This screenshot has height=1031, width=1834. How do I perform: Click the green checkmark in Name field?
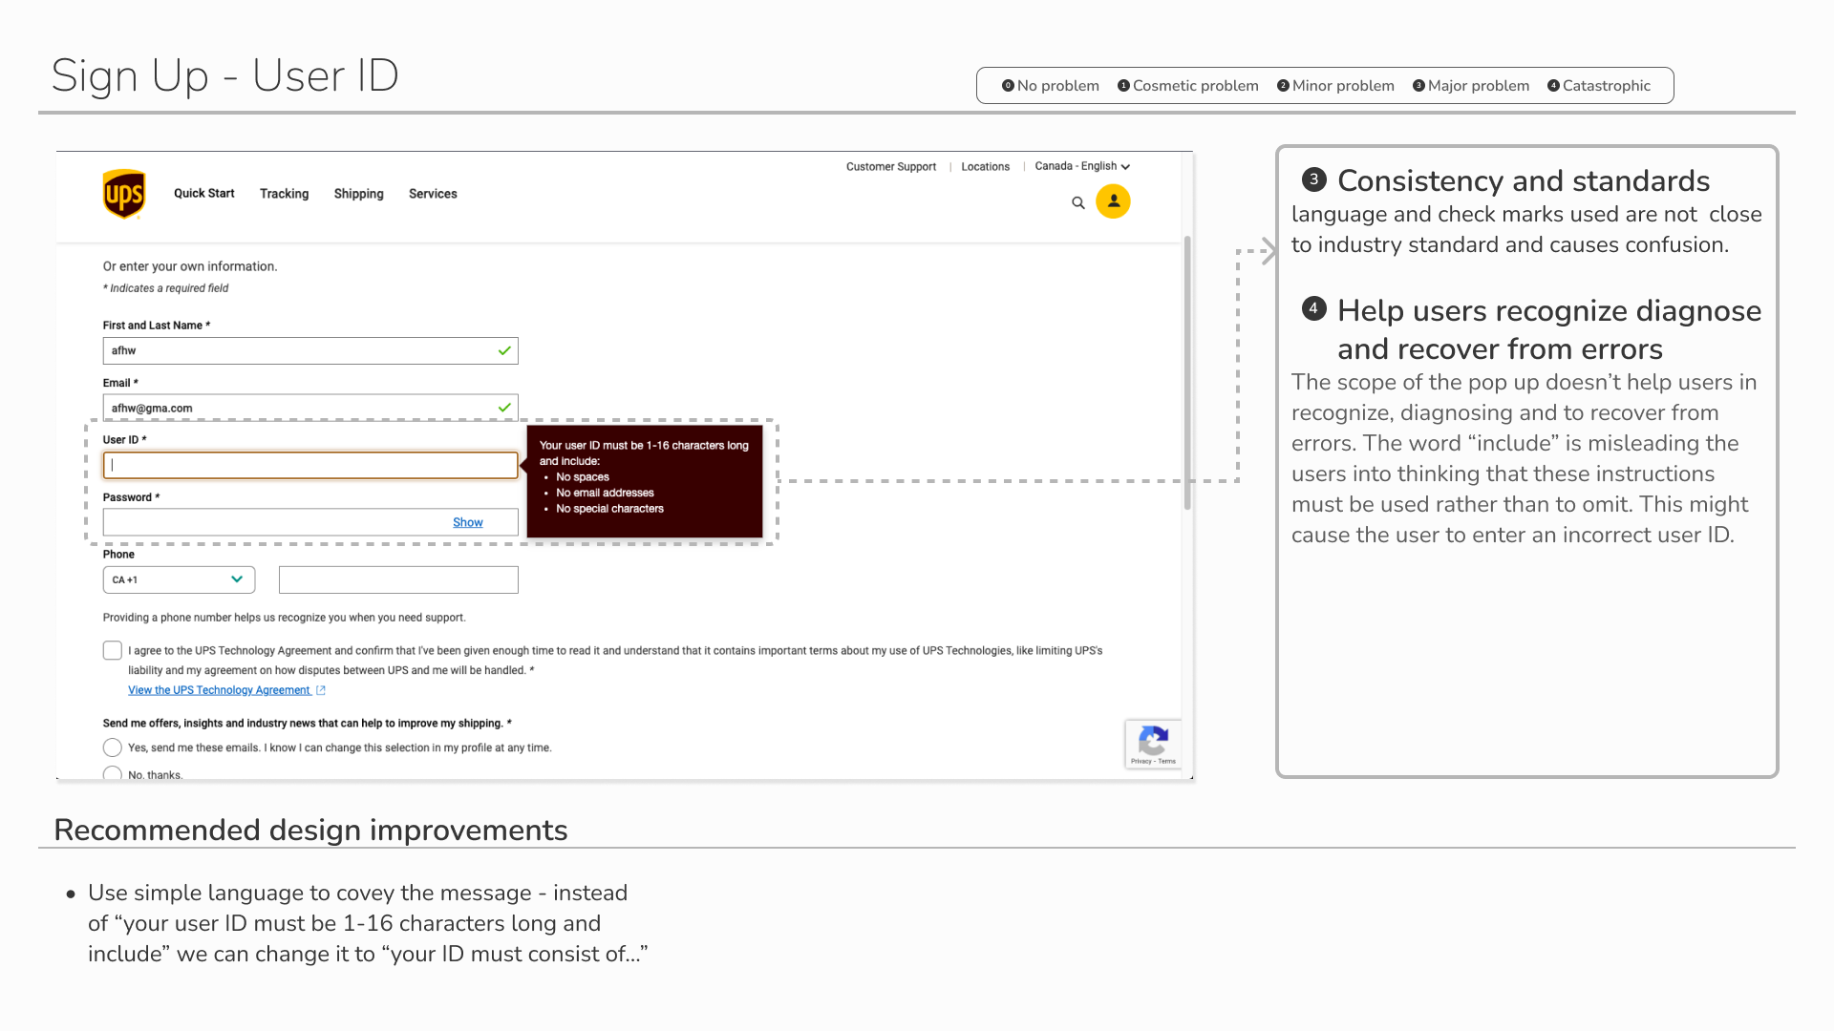coord(504,351)
